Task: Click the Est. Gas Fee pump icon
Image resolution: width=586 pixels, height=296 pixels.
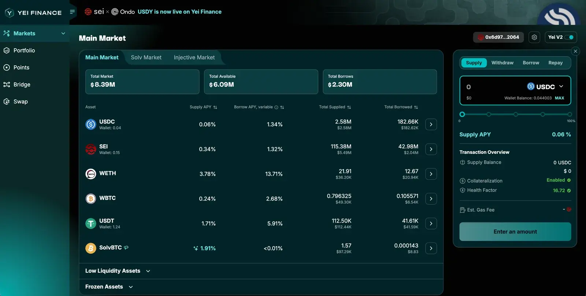Action: [463, 210]
